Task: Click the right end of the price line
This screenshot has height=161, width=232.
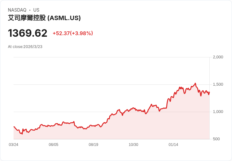Action: [x=209, y=92]
